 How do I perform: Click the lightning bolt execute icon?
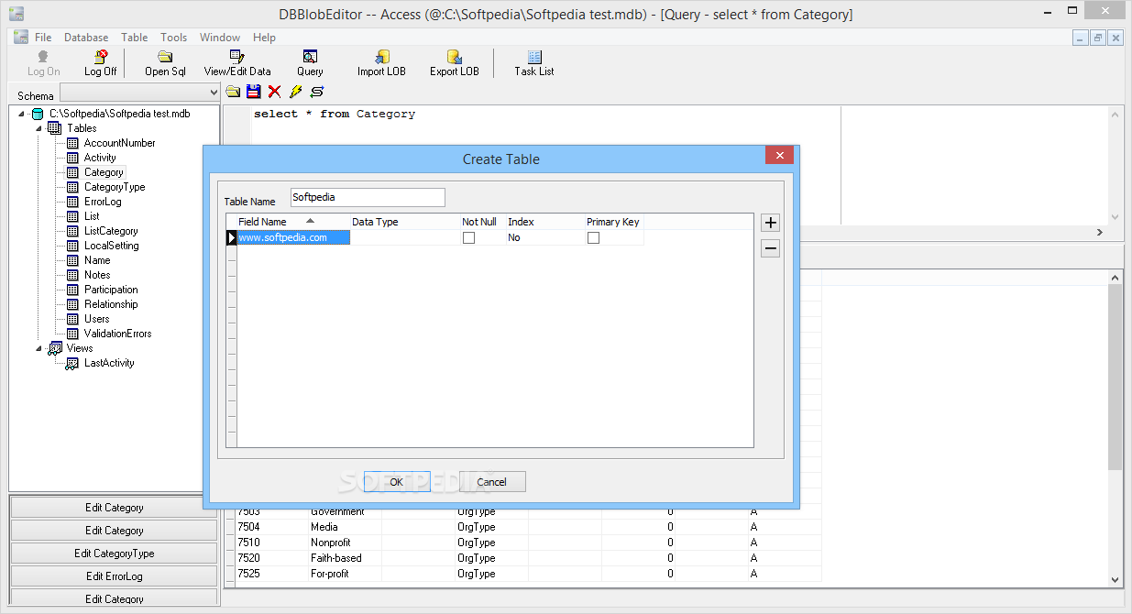coord(295,92)
